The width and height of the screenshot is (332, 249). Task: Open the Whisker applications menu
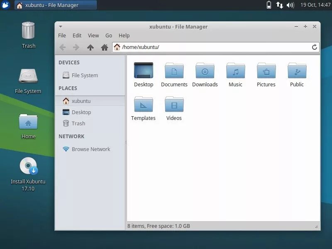(x=5, y=5)
